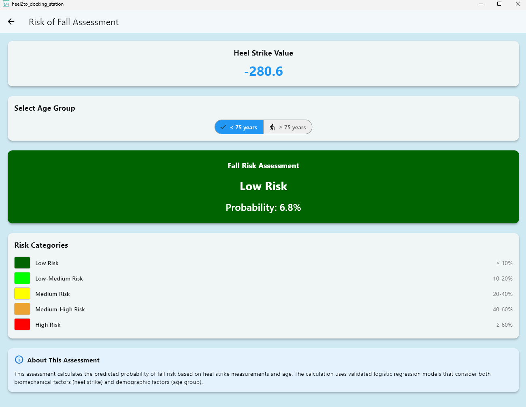Maximize the heel2to_docking_station window

(499, 4)
